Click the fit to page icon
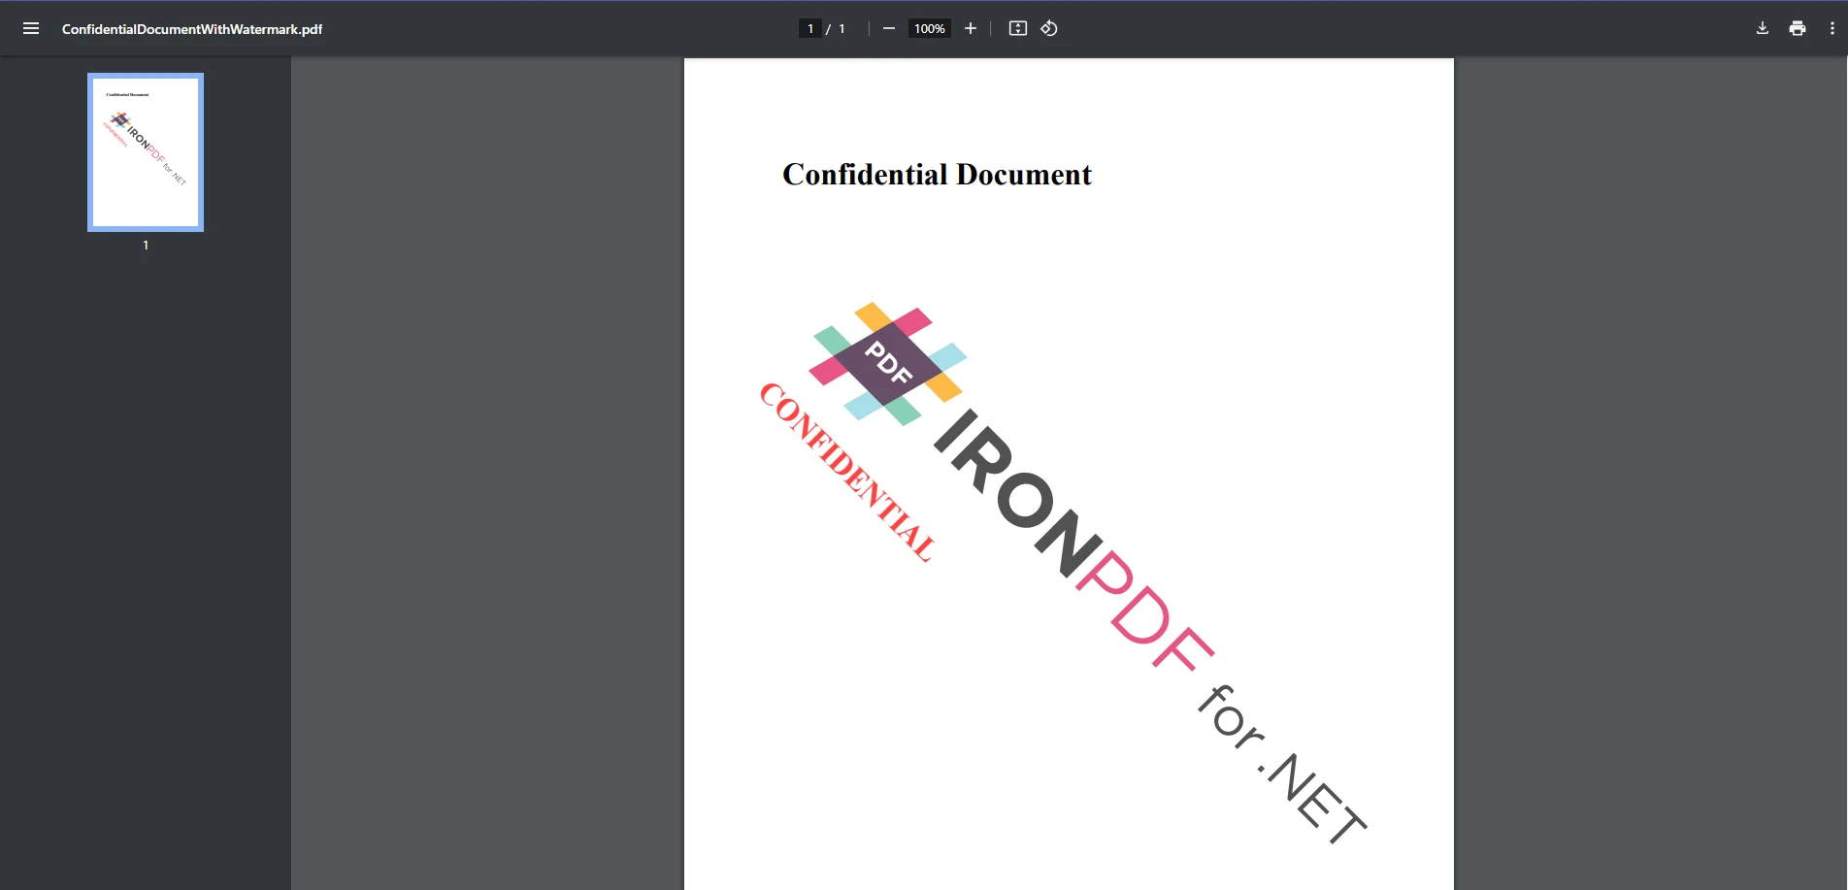Image resolution: width=1848 pixels, height=890 pixels. click(x=1018, y=28)
